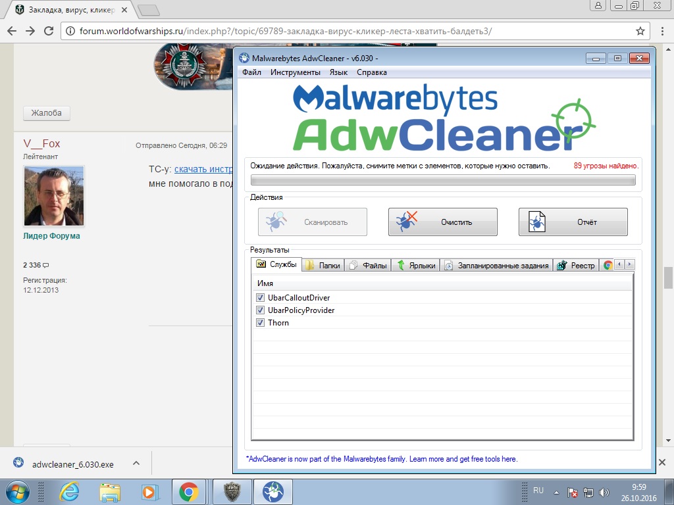Image resolution: width=674 pixels, height=505 pixels.
Task: Click the scan progress bar
Action: tap(443, 180)
